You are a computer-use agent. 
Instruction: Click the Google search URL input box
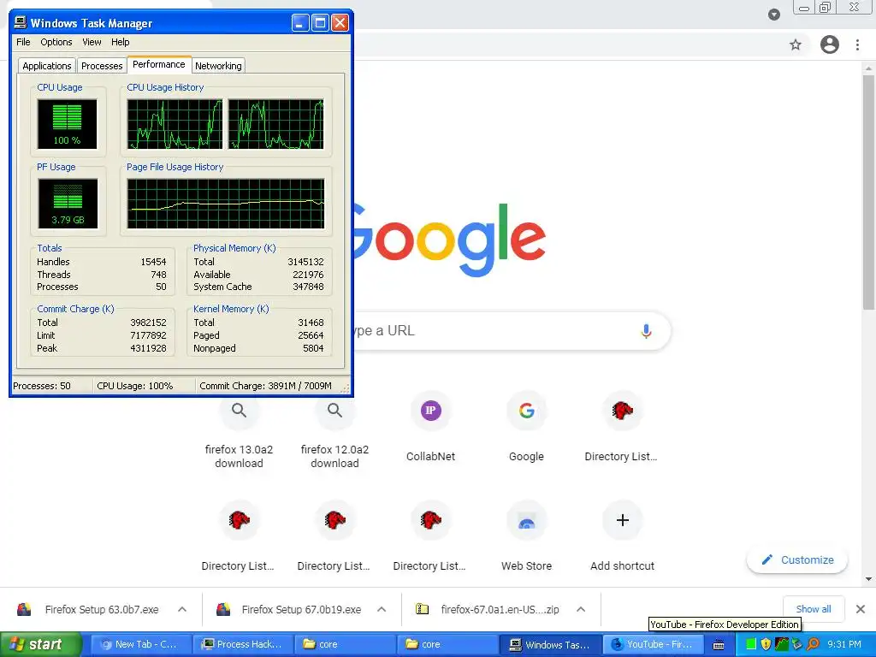click(512, 331)
